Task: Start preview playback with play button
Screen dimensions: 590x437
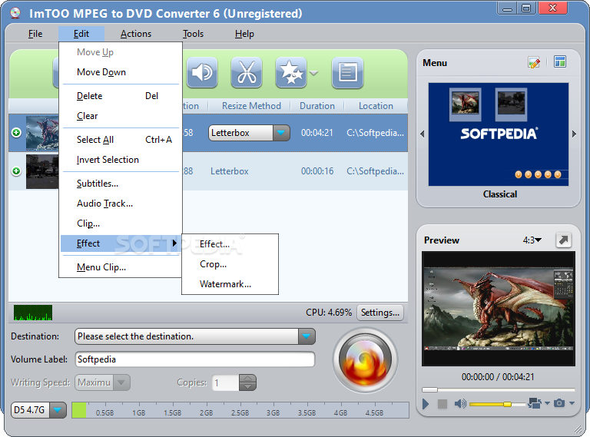Action: point(426,404)
